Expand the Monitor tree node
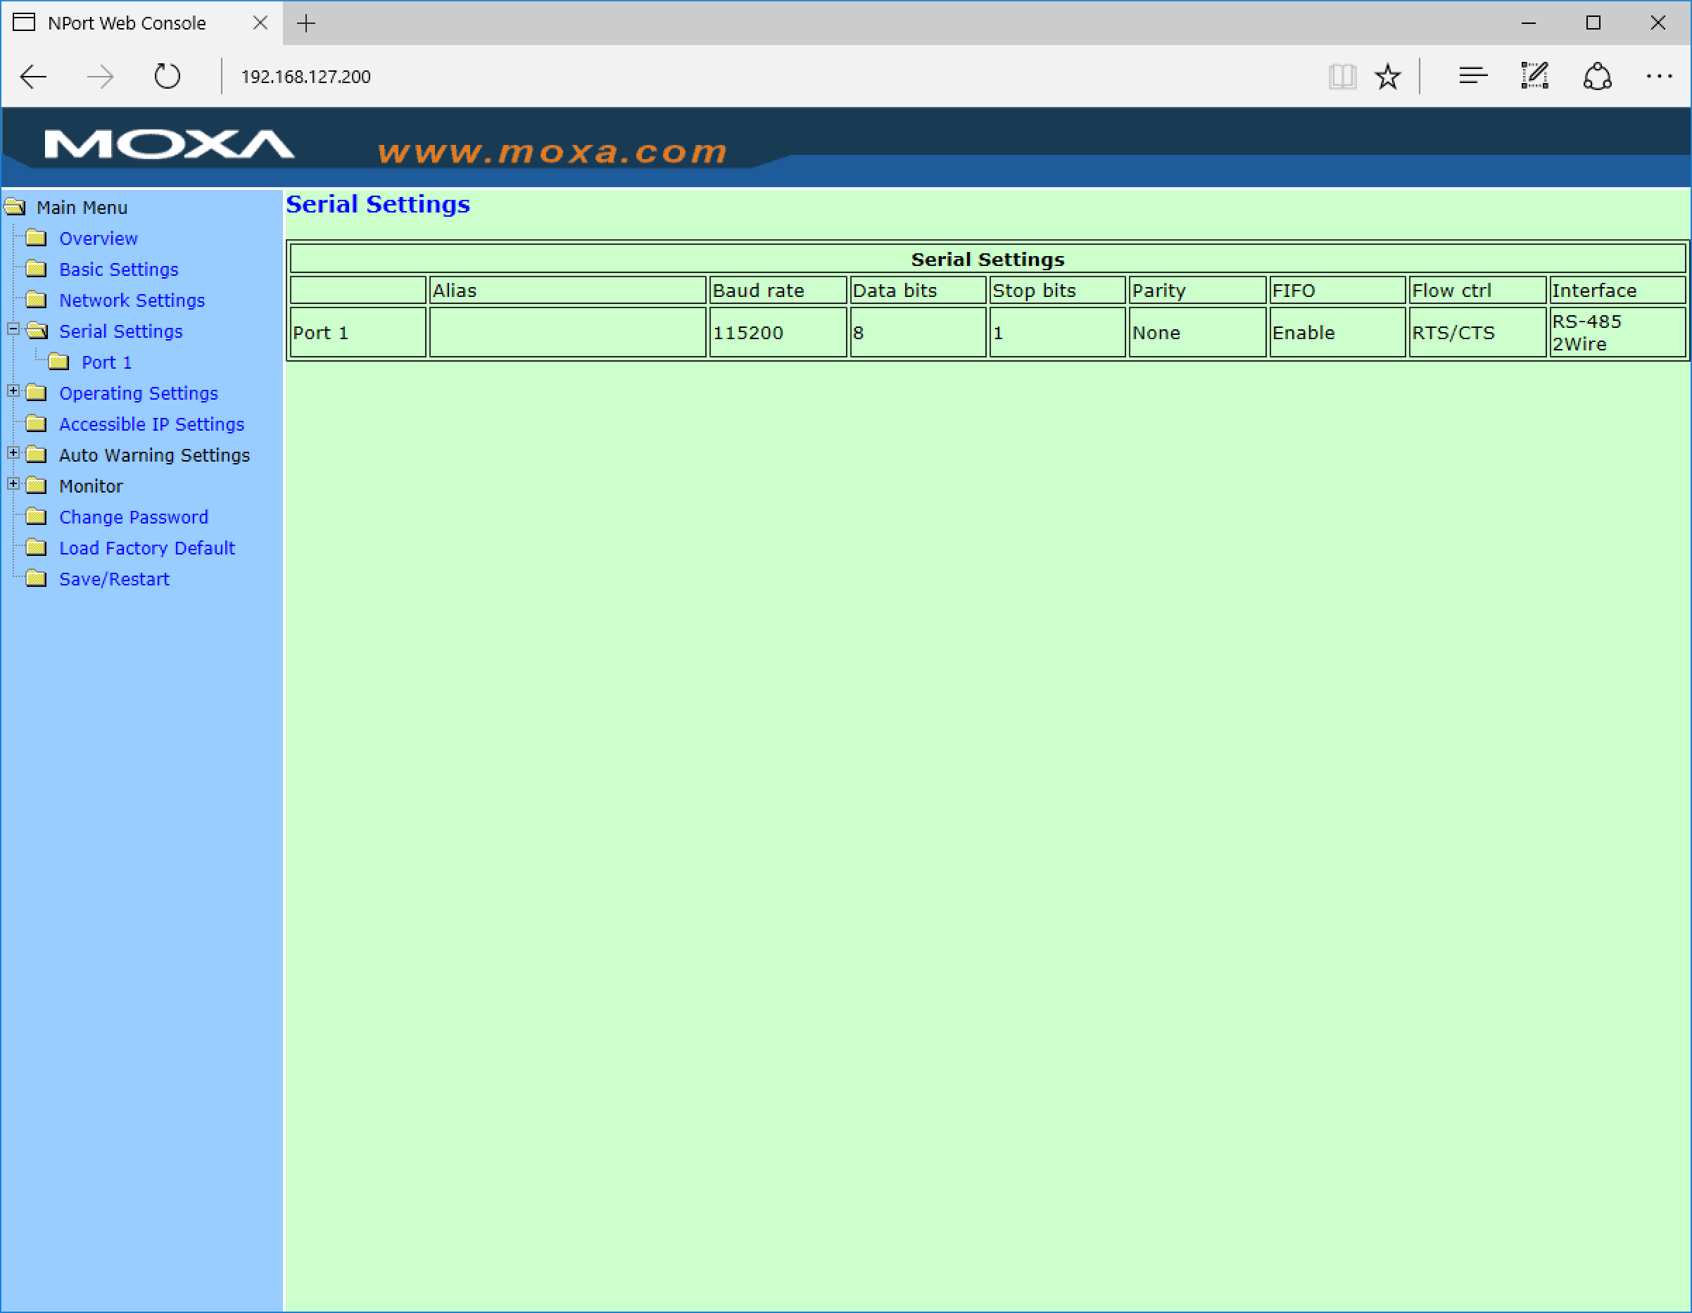Viewport: 1692px width, 1313px height. click(13, 484)
